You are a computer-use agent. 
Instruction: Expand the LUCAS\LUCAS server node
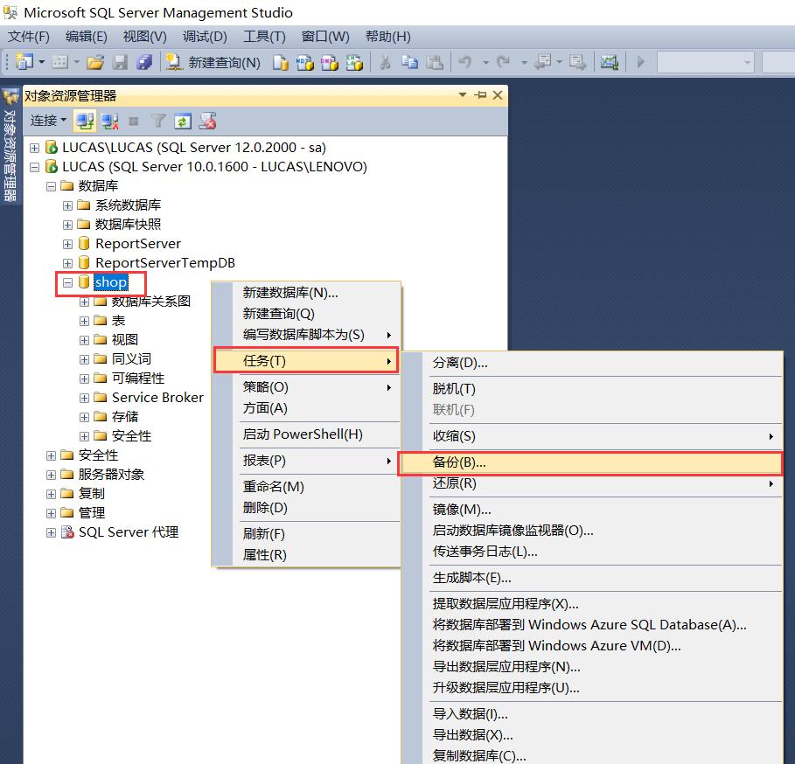(34, 148)
